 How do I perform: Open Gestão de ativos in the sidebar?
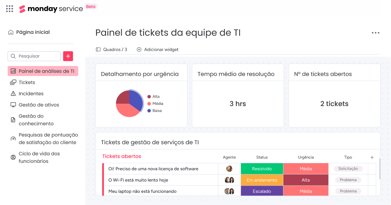[x=39, y=105]
